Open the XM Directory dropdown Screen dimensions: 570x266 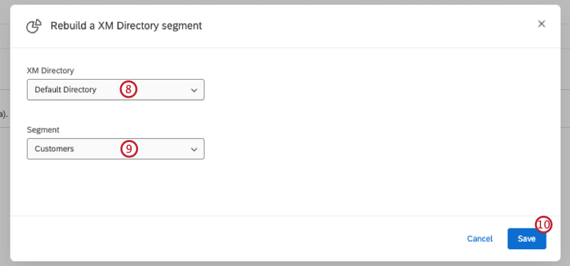tap(115, 90)
